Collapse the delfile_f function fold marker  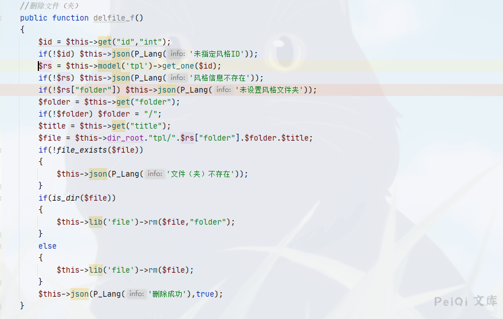point(1,18)
